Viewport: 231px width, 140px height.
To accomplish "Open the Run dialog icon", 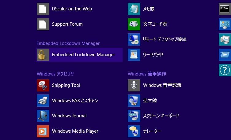I will pos(225,55).
